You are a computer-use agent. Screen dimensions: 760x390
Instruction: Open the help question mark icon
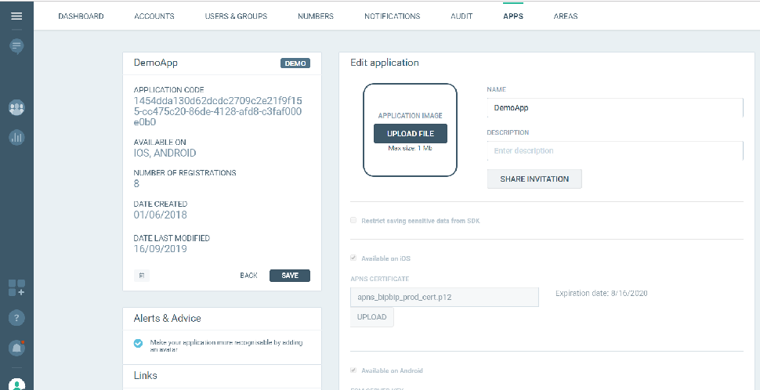[16, 318]
